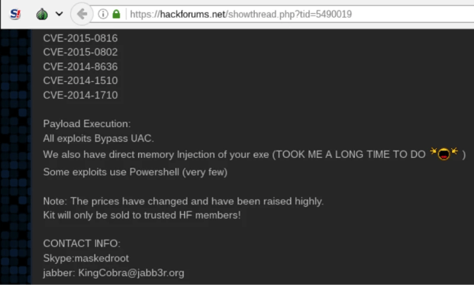This screenshot has width=474, height=285.
Task: Expand the dropdown arrow beside the onion
Action: pyautogui.click(x=59, y=14)
